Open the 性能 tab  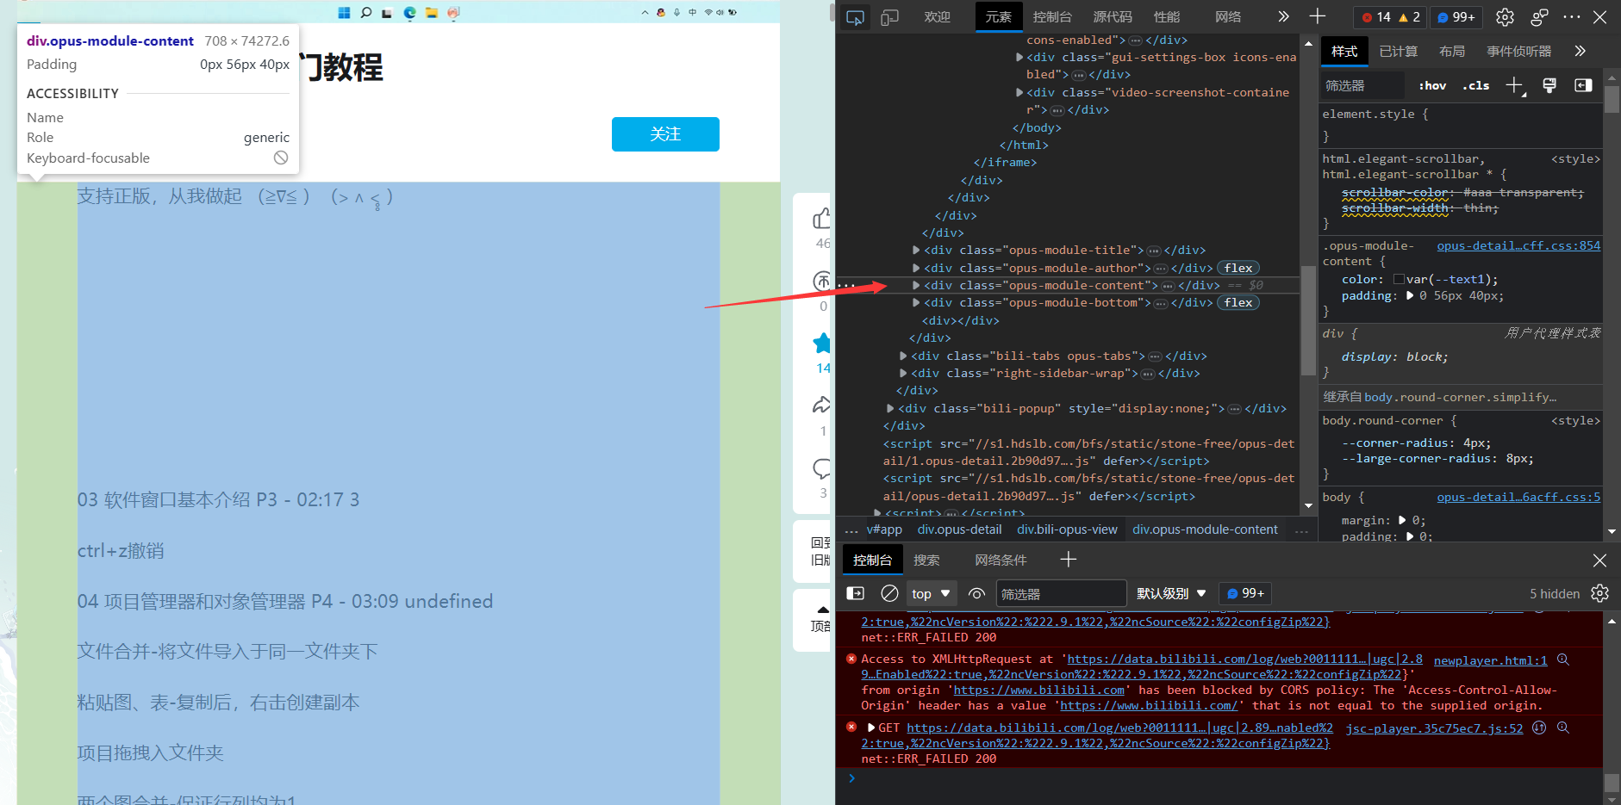pos(1167,17)
